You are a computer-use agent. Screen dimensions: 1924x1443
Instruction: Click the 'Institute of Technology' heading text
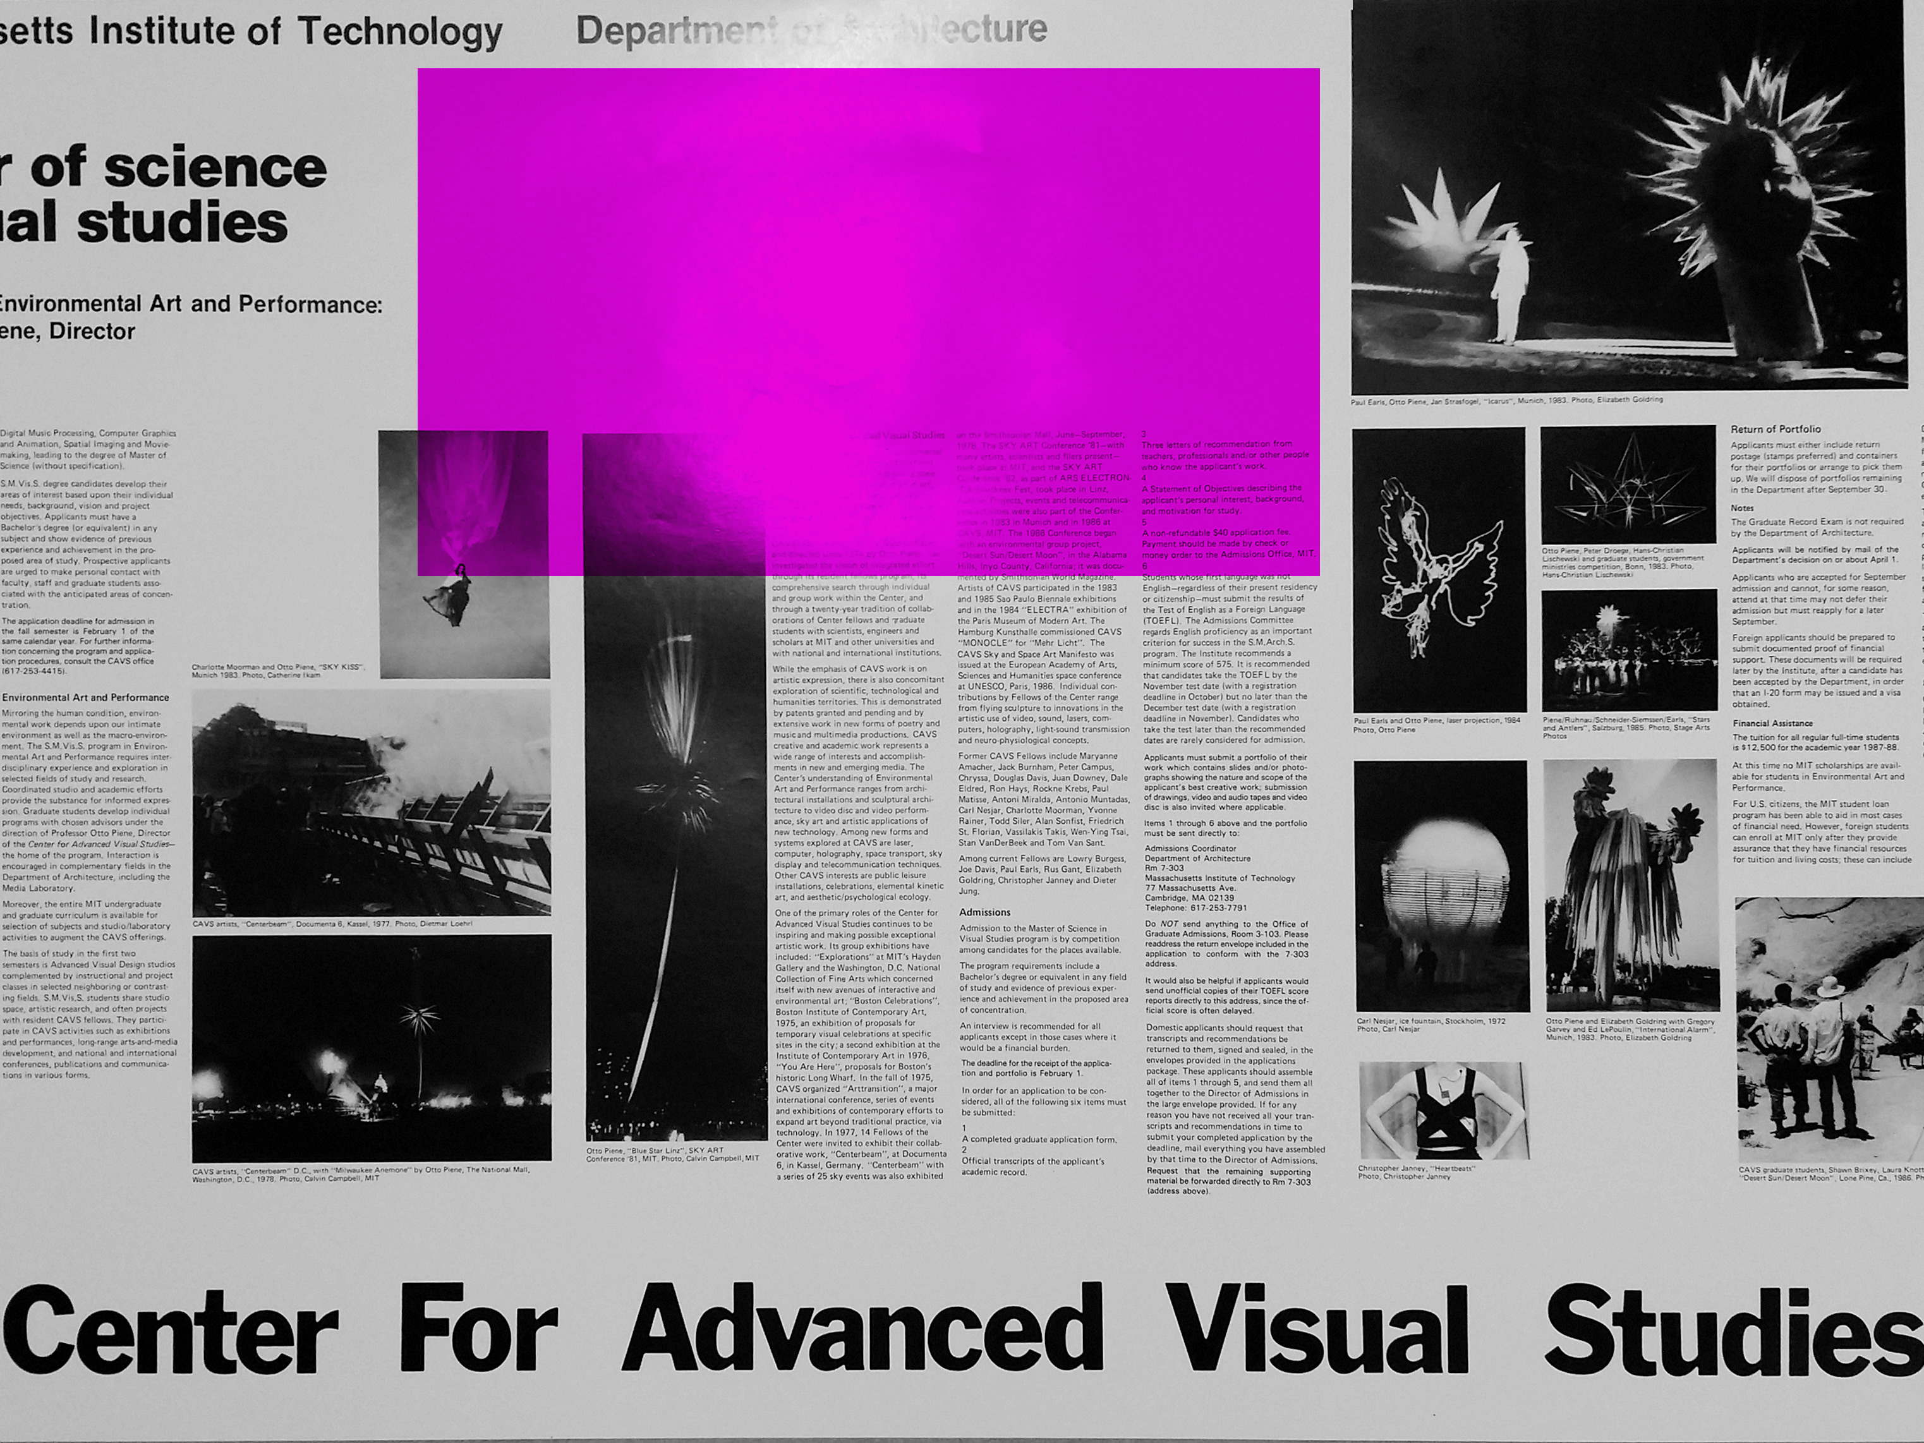coord(296,32)
